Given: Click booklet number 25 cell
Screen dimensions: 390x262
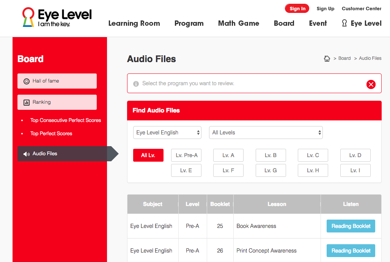Looking at the screenshot, I should tap(220, 226).
